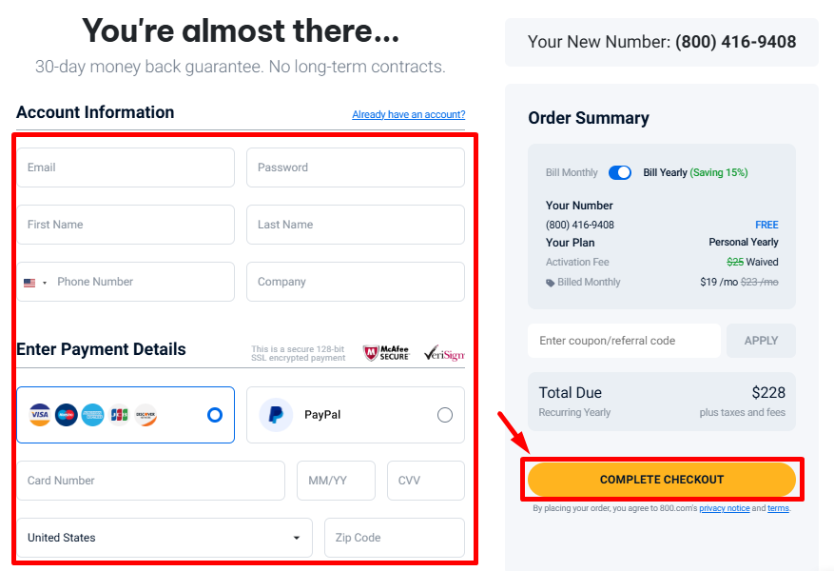Click the Visa card icon
834x571 pixels.
click(39, 415)
